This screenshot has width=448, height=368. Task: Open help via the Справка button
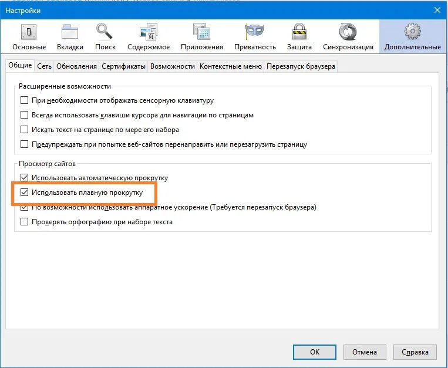pyautogui.click(x=415, y=352)
